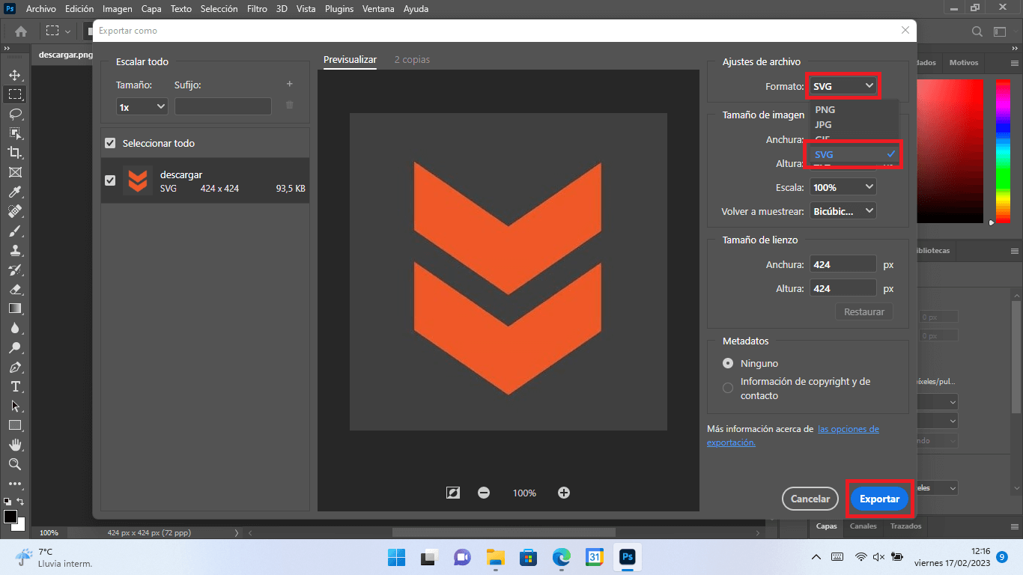Select the Hand tool
Image resolution: width=1023 pixels, height=575 pixels.
pyautogui.click(x=14, y=445)
